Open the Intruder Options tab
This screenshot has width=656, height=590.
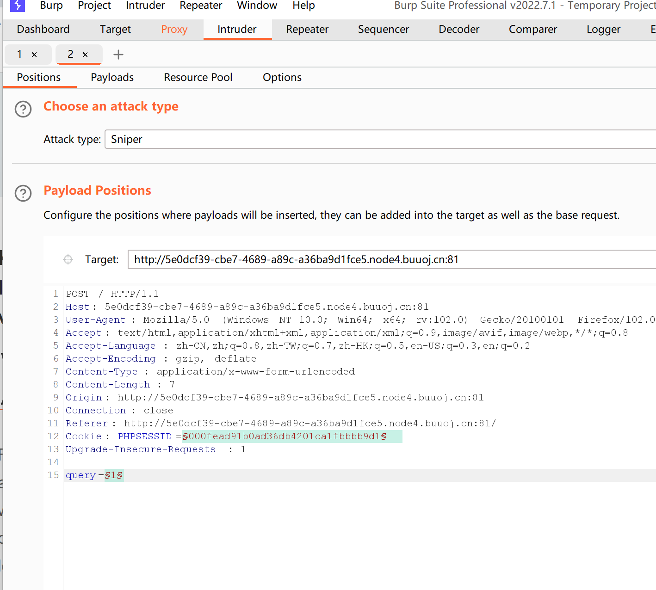pyautogui.click(x=282, y=77)
